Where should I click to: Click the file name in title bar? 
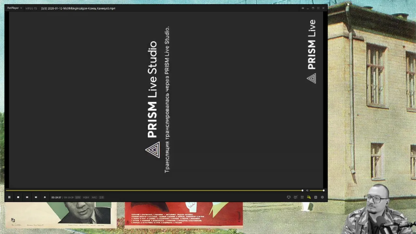[x=78, y=8]
